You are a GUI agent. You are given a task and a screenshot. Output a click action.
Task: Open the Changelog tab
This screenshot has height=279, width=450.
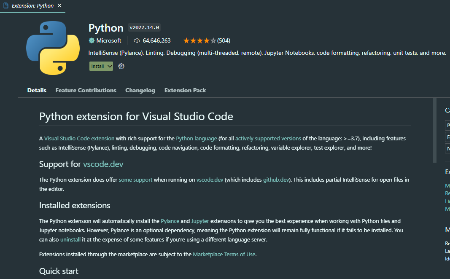(x=140, y=90)
